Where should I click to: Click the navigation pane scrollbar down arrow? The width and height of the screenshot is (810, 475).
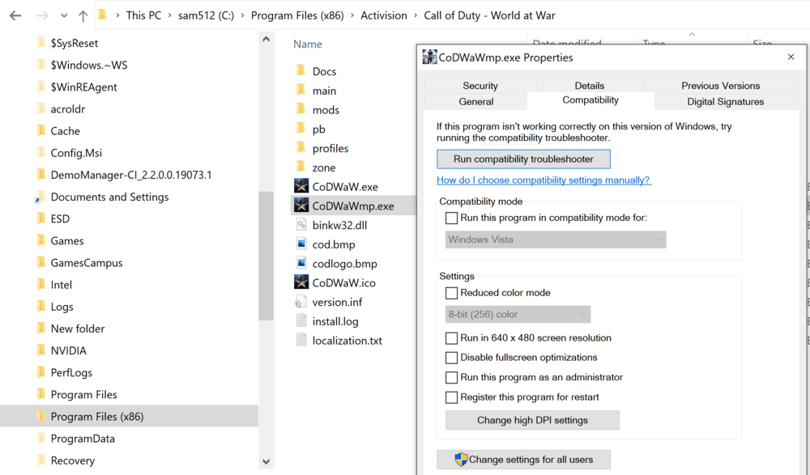266,462
